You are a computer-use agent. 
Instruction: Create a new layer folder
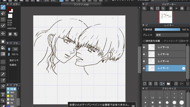pos(168,84)
